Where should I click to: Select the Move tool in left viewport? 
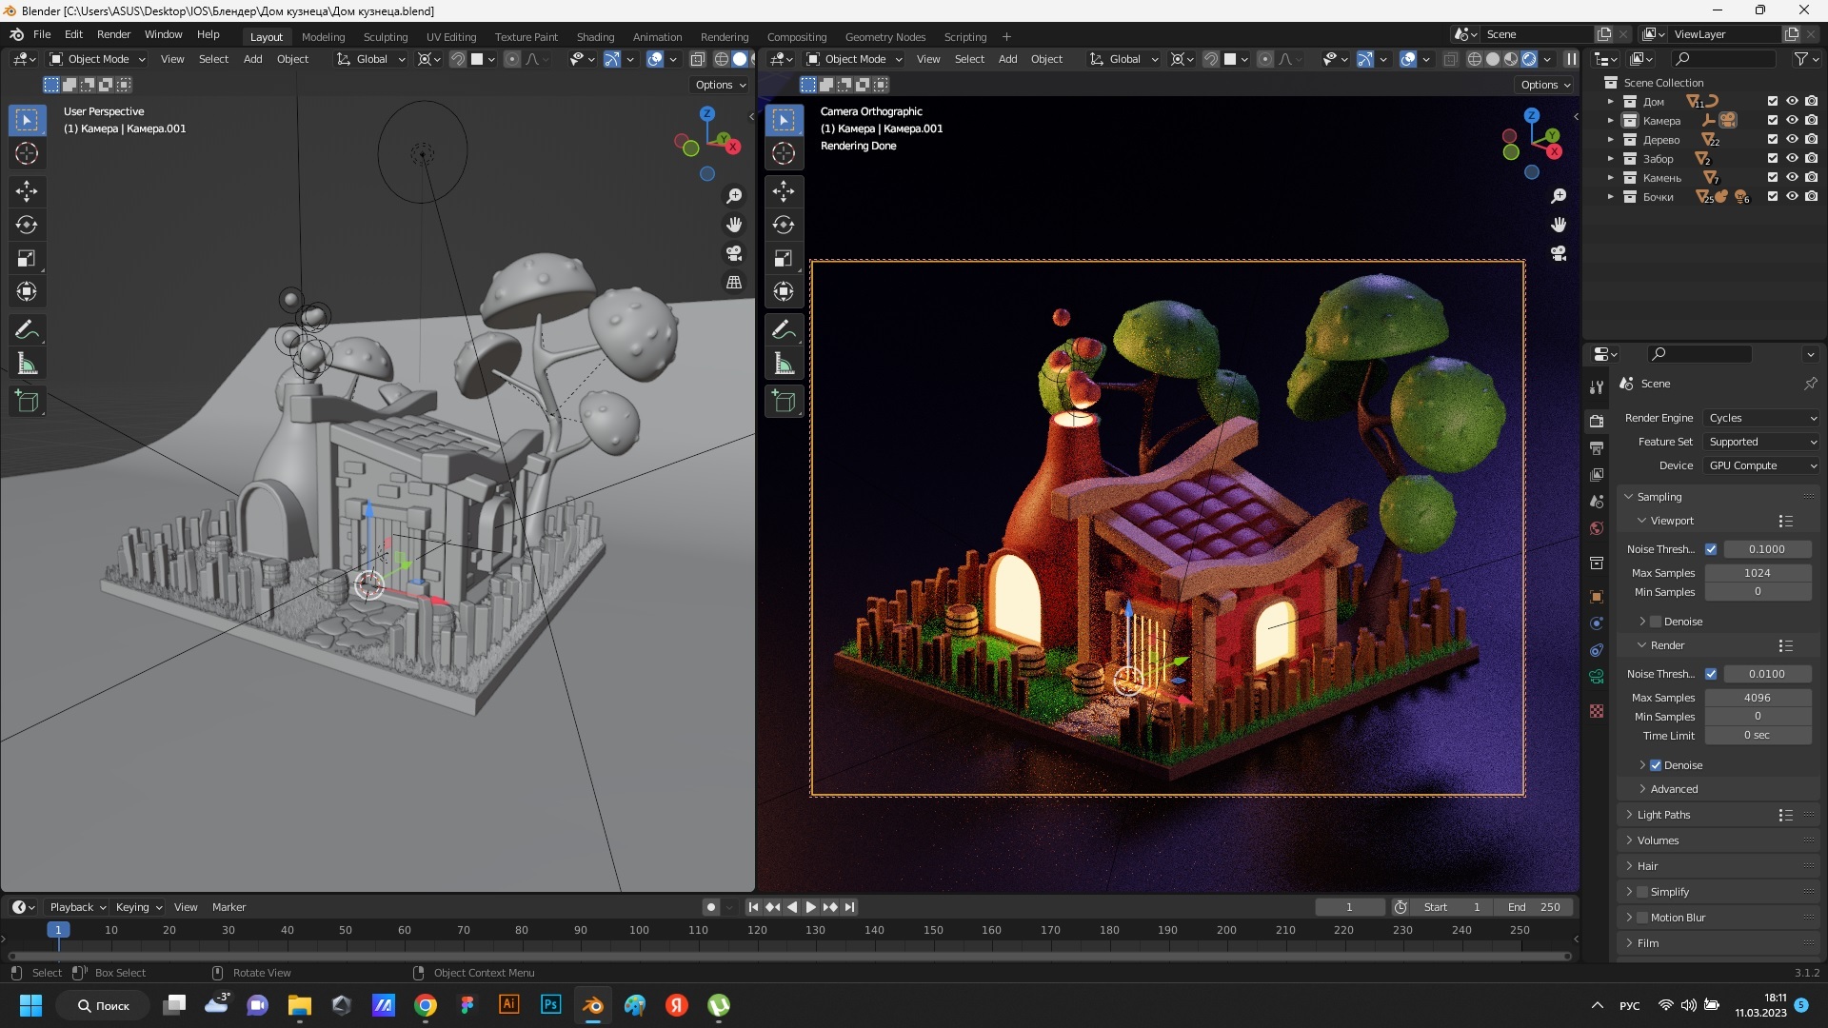pyautogui.click(x=27, y=191)
